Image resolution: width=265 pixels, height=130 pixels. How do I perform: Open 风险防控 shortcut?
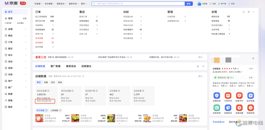point(251,109)
